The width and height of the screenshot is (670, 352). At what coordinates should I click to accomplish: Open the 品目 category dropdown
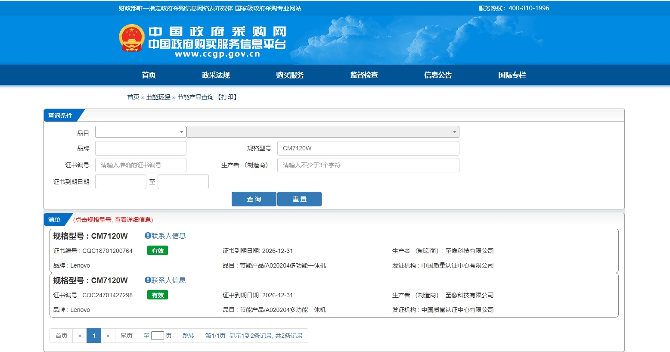click(140, 132)
